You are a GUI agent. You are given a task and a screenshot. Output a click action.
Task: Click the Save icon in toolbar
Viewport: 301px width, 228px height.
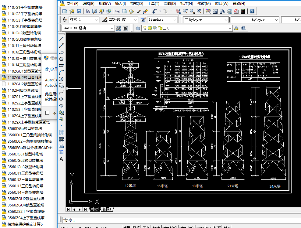point(79,11)
